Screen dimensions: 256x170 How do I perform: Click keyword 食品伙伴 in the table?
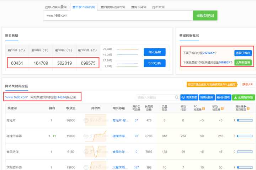12,152
